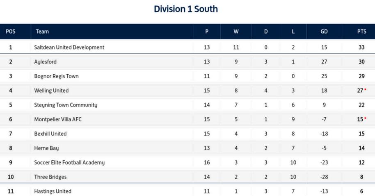Open Saltdean United Development team page
Screen dimensions: 375x196
pos(69,47)
